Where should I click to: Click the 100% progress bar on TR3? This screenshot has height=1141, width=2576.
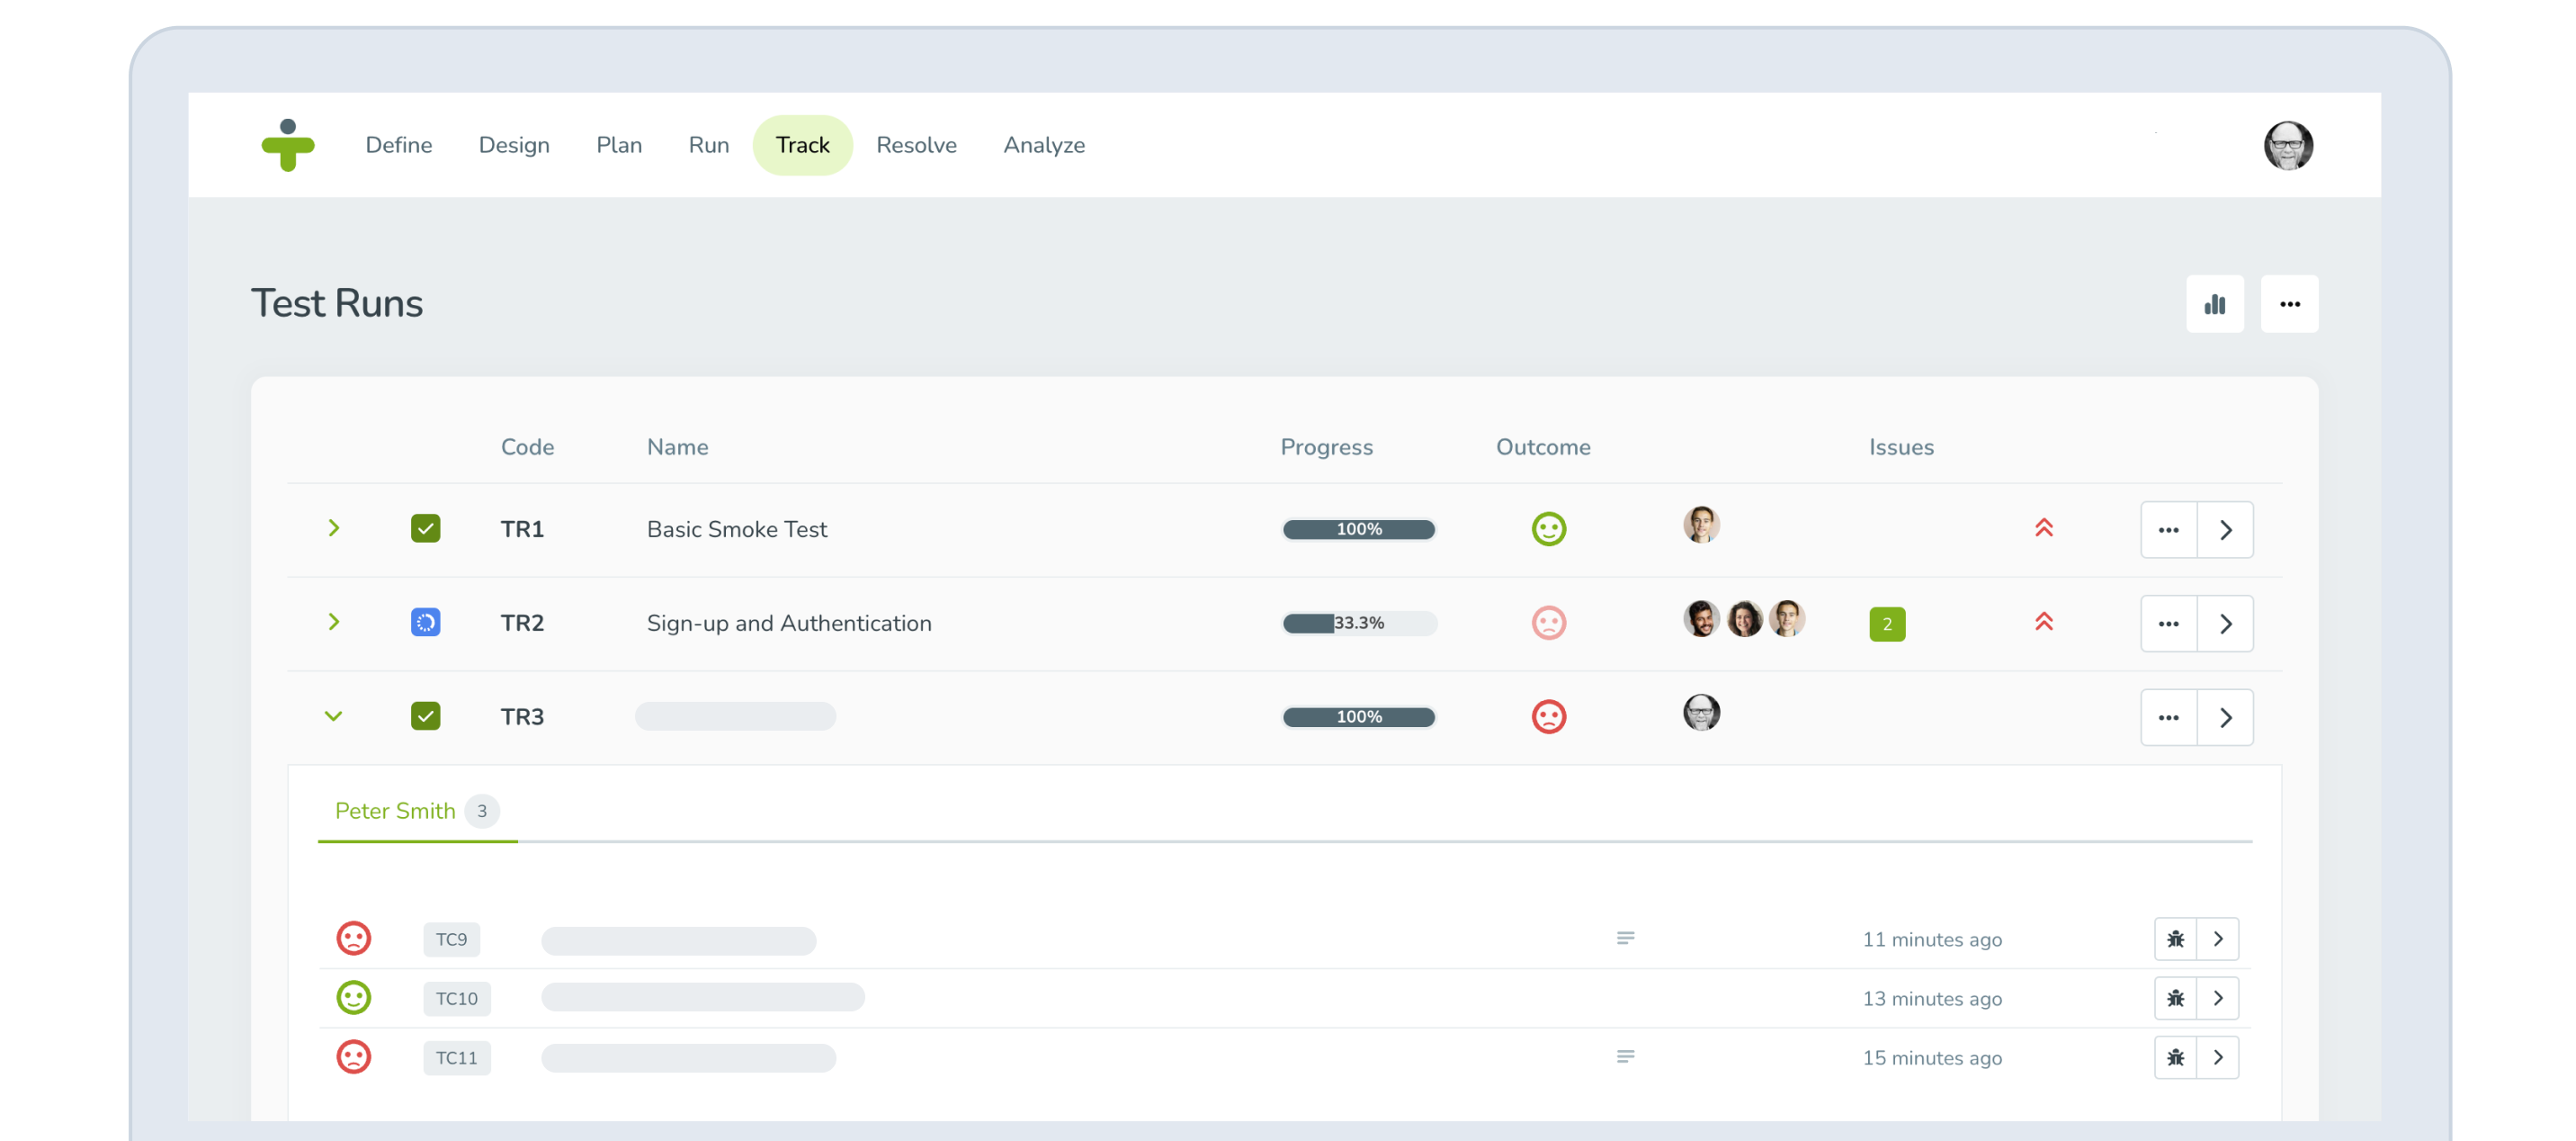(x=1359, y=717)
